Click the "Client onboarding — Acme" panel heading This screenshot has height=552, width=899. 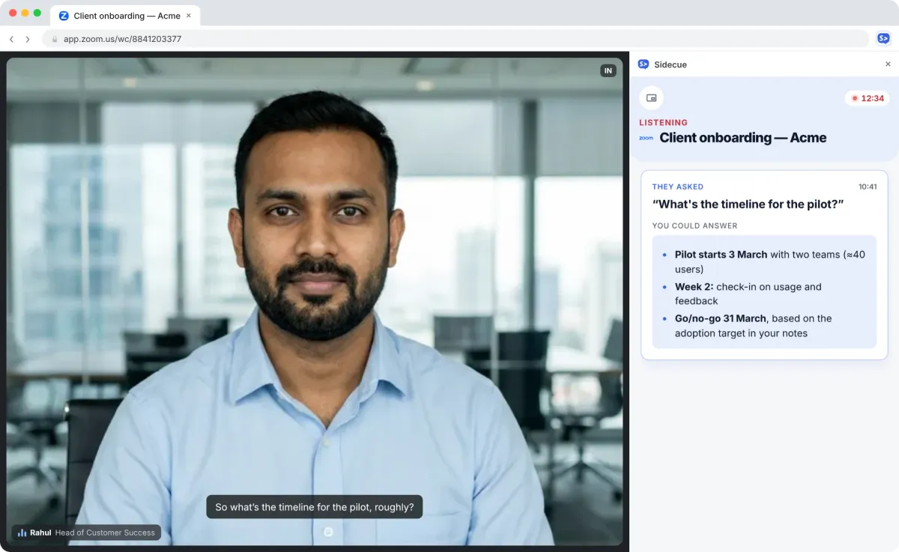tap(742, 138)
